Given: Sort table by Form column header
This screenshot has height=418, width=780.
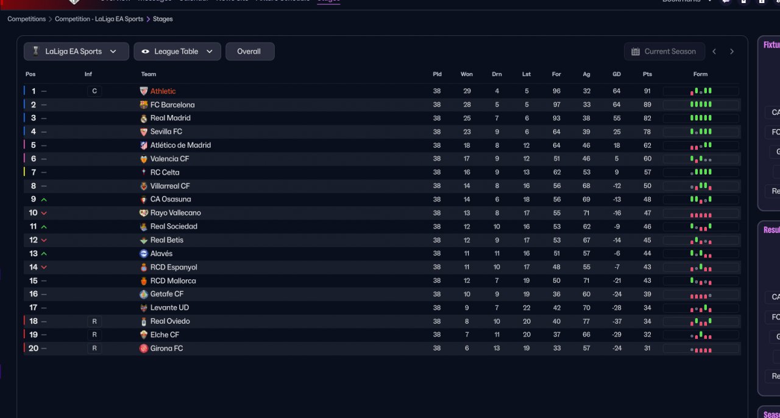Looking at the screenshot, I should tap(701, 74).
